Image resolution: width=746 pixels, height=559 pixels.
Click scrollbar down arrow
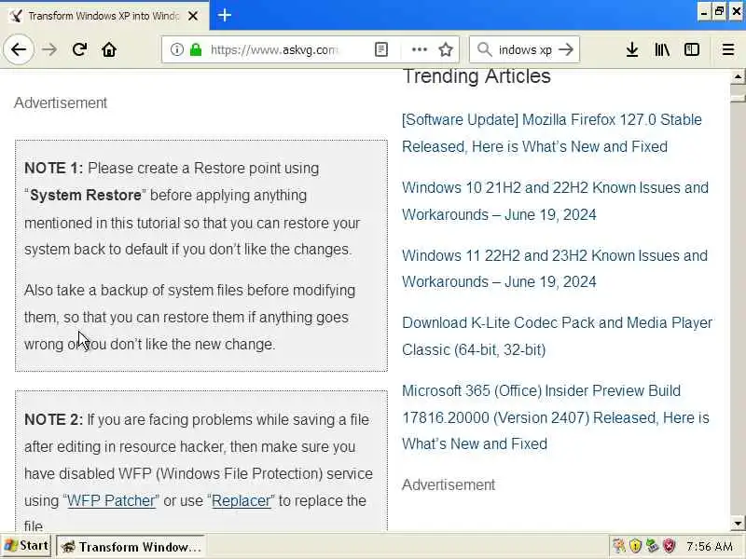tap(738, 524)
